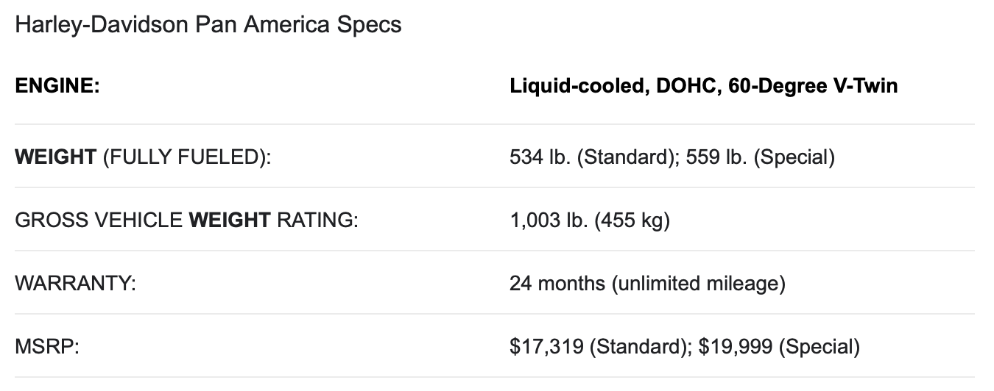Screen dimensions: 994x391
Task: Click the Harley-Davidson Pan America Specs heading
Action: (208, 24)
